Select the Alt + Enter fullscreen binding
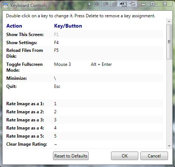The image size is (175, 167). pyautogui.click(x=101, y=64)
